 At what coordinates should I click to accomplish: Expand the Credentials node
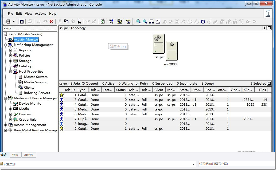point(11,120)
